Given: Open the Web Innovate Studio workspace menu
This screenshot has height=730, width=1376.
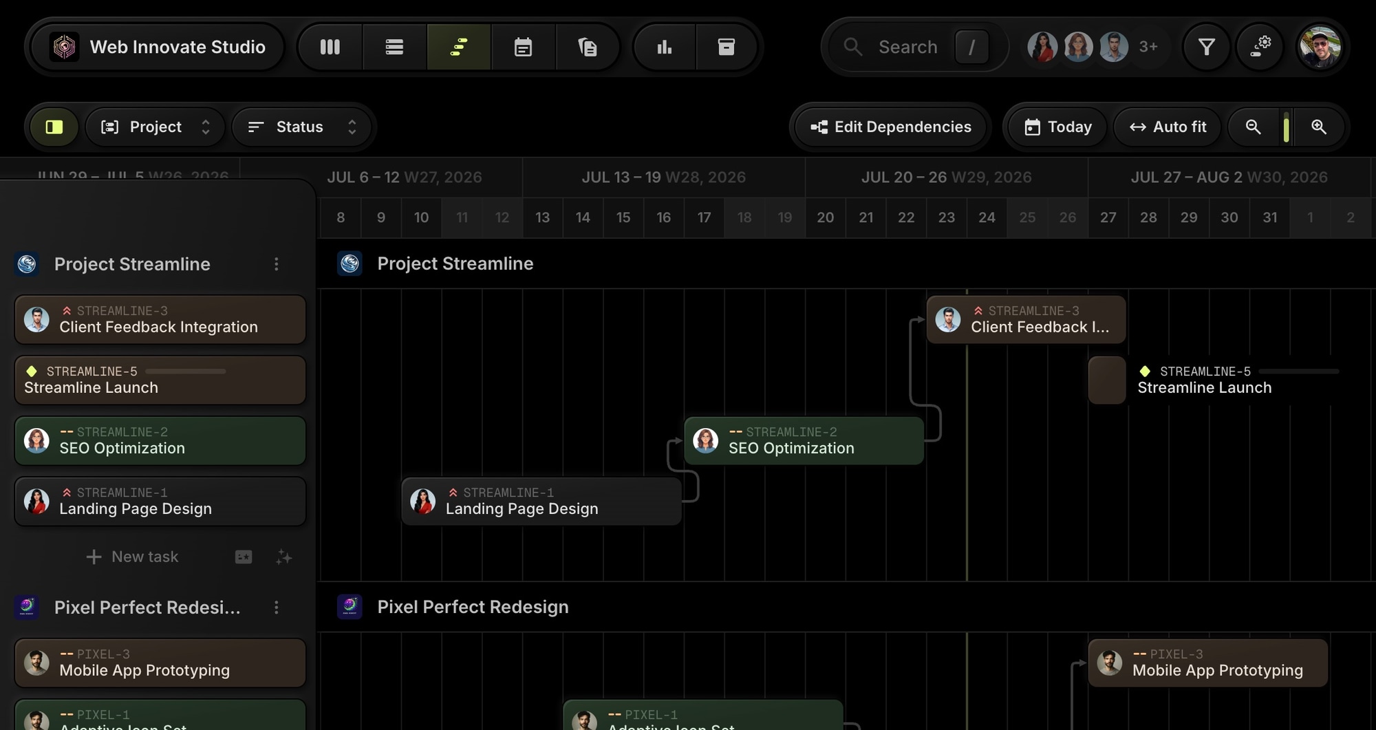Looking at the screenshot, I should [158, 47].
